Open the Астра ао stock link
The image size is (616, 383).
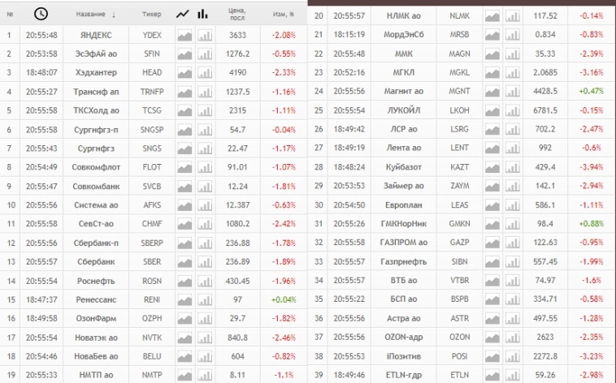(x=404, y=318)
